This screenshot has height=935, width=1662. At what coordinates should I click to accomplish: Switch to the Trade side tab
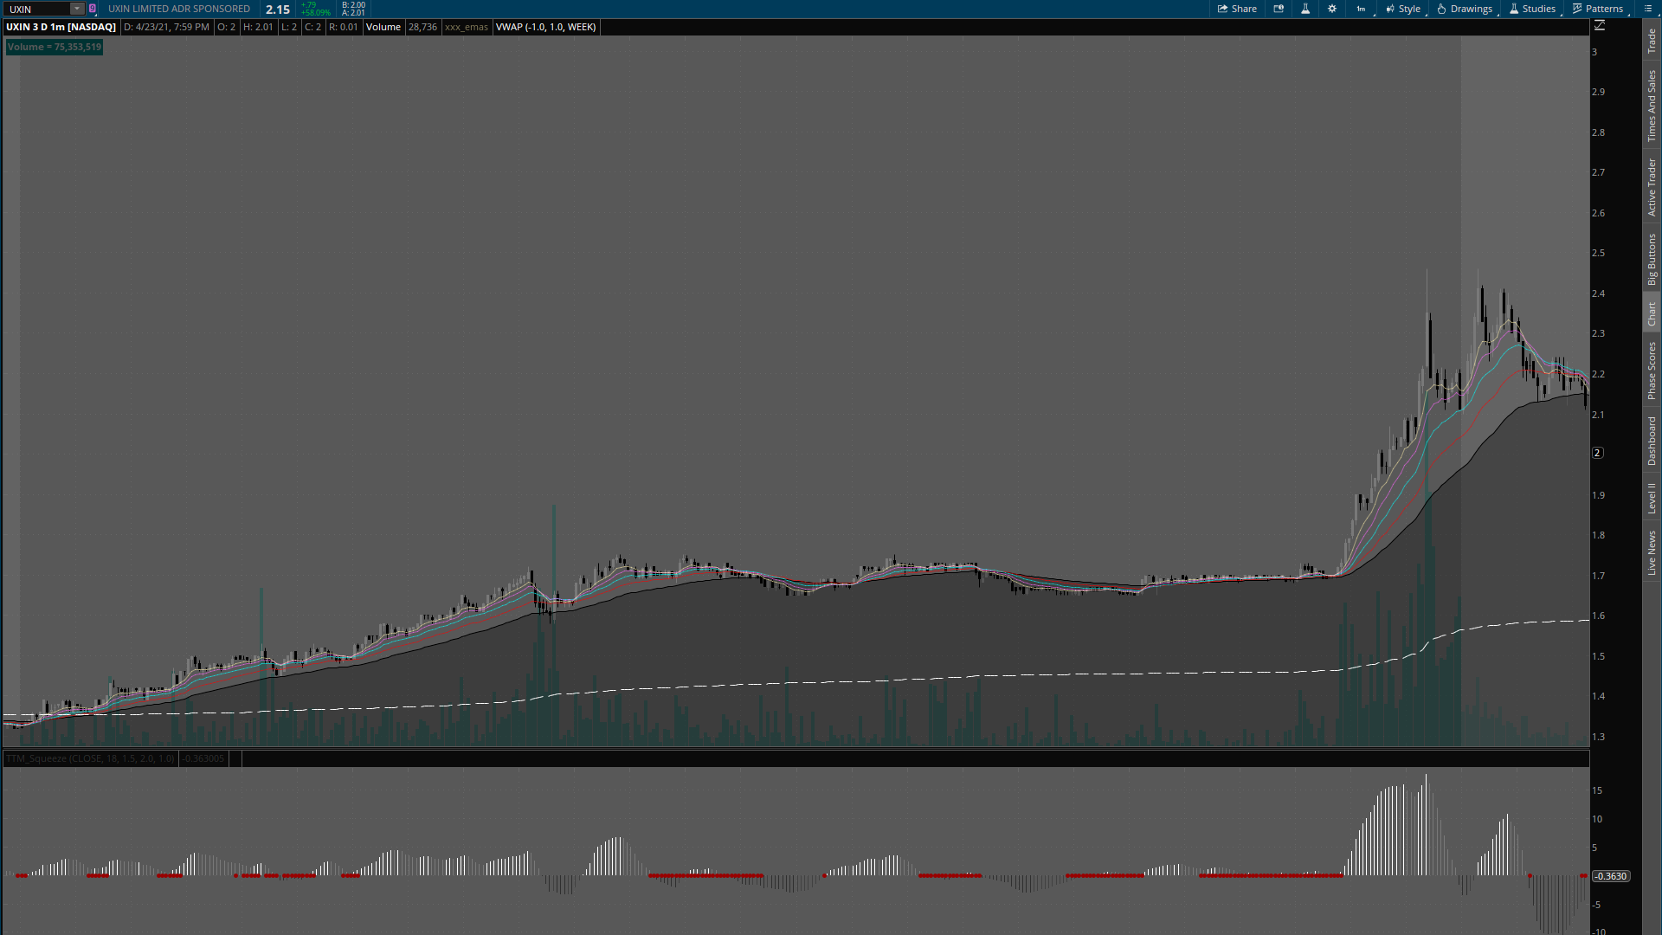pos(1652,41)
